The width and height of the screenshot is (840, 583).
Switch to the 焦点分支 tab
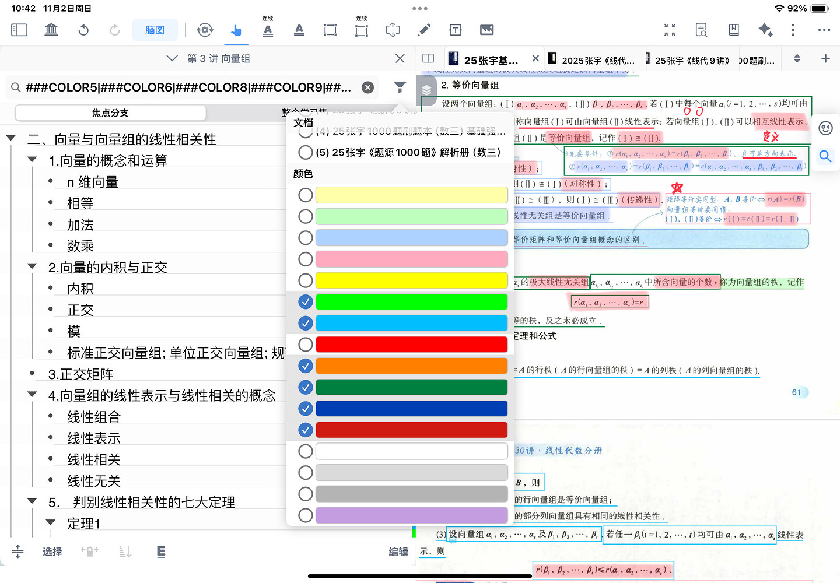click(110, 113)
